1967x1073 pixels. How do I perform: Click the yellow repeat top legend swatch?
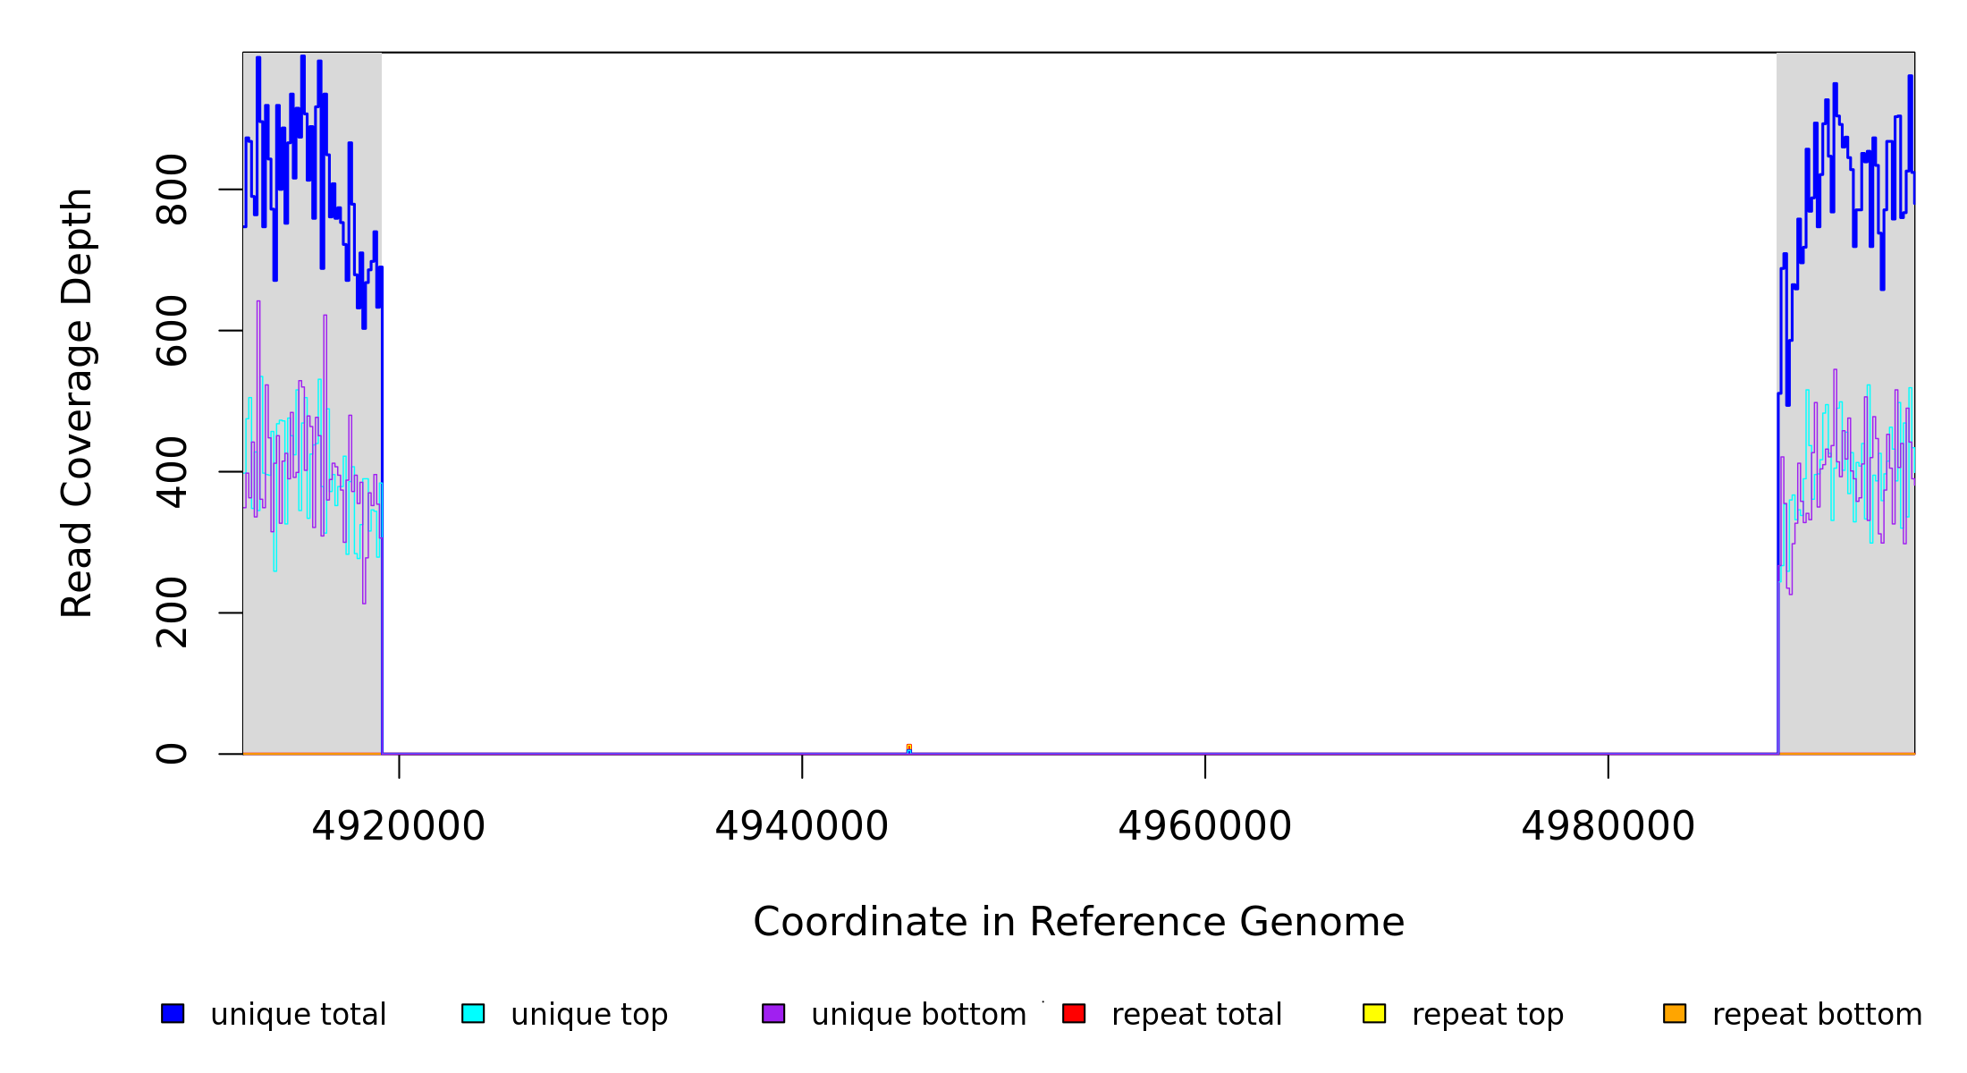pos(1374,1013)
